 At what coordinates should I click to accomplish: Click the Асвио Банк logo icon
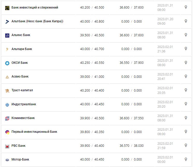pyautogui.click(x=7, y=77)
